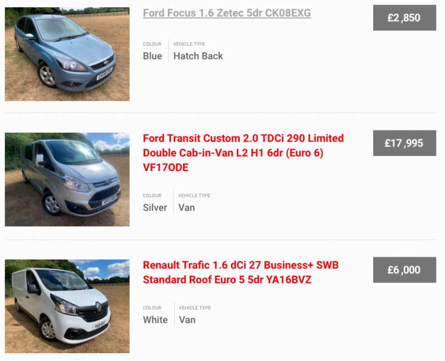Click the COLOUR label under Renault Trafic
This screenshot has width=445, height=361.
pyautogui.click(x=152, y=308)
